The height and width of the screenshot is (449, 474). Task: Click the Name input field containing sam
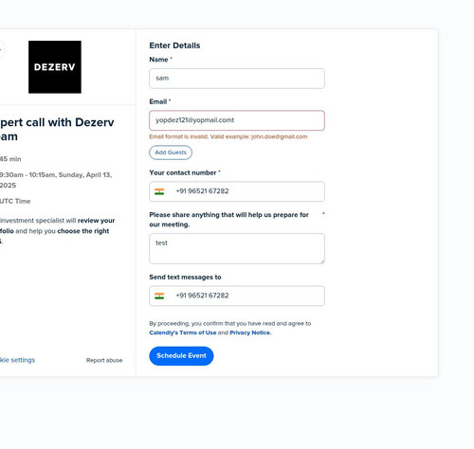[x=237, y=79]
